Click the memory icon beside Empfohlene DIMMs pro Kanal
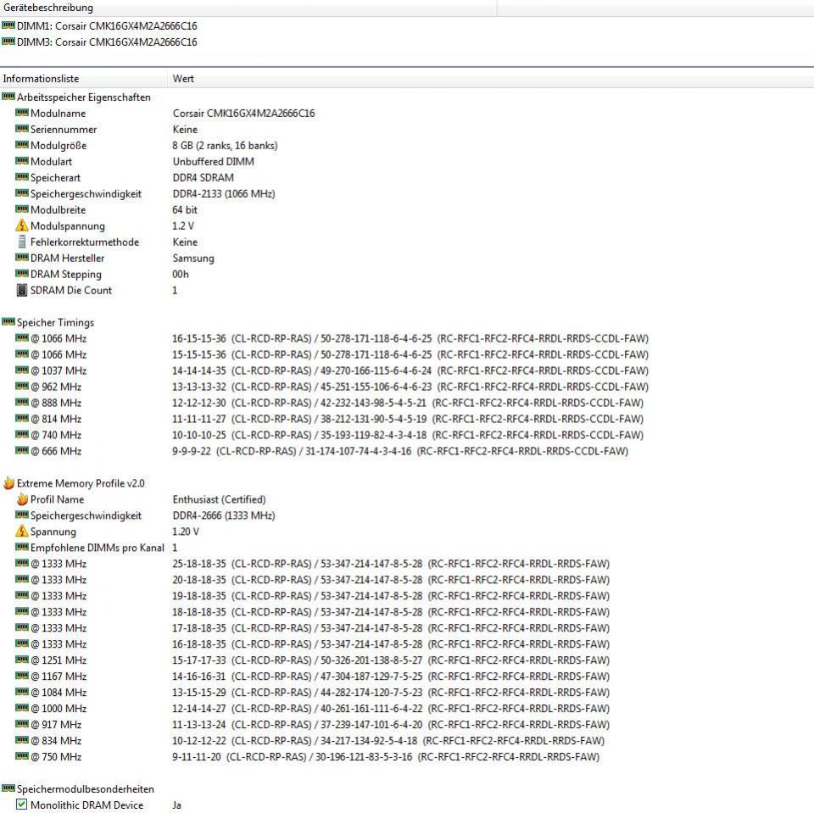The width and height of the screenshot is (814, 813). (22, 547)
